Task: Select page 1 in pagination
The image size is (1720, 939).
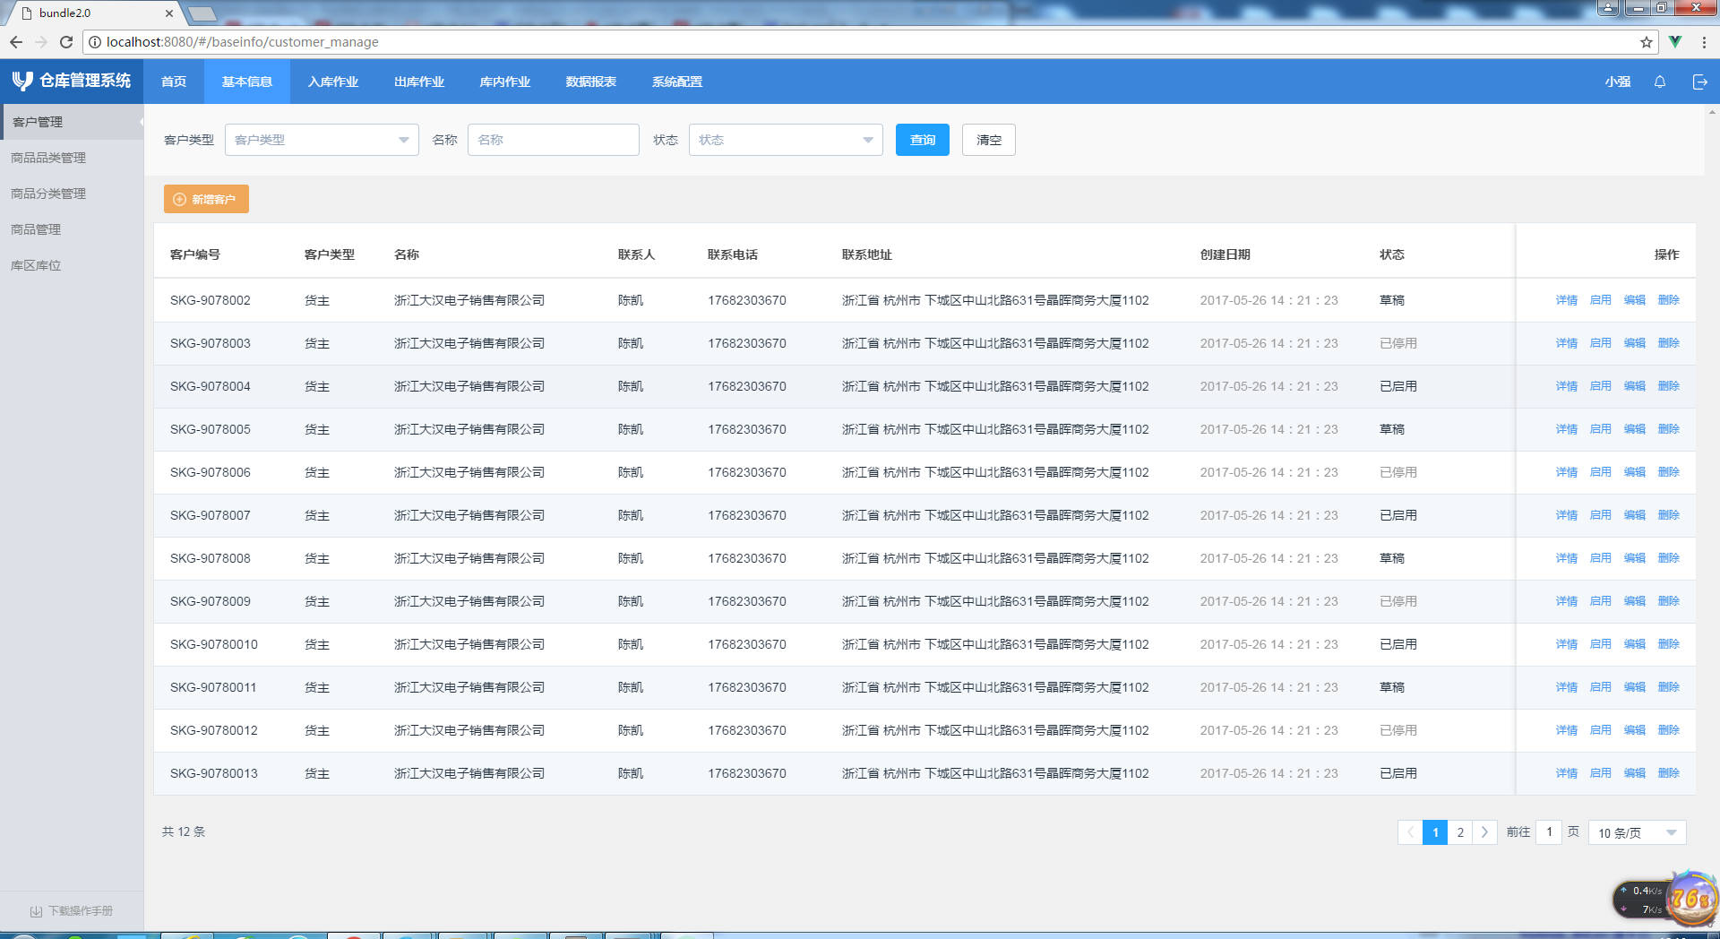Action: (x=1435, y=832)
